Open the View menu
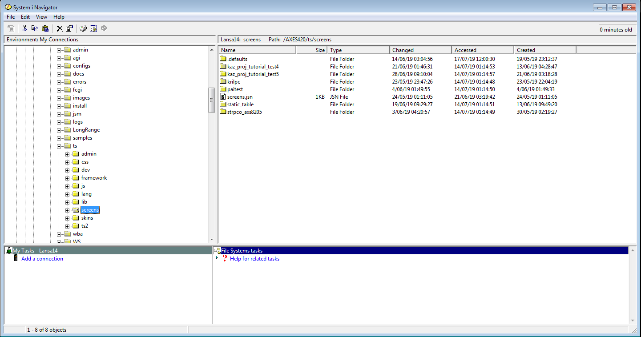Screen dimensions: 641x337 pos(41,17)
